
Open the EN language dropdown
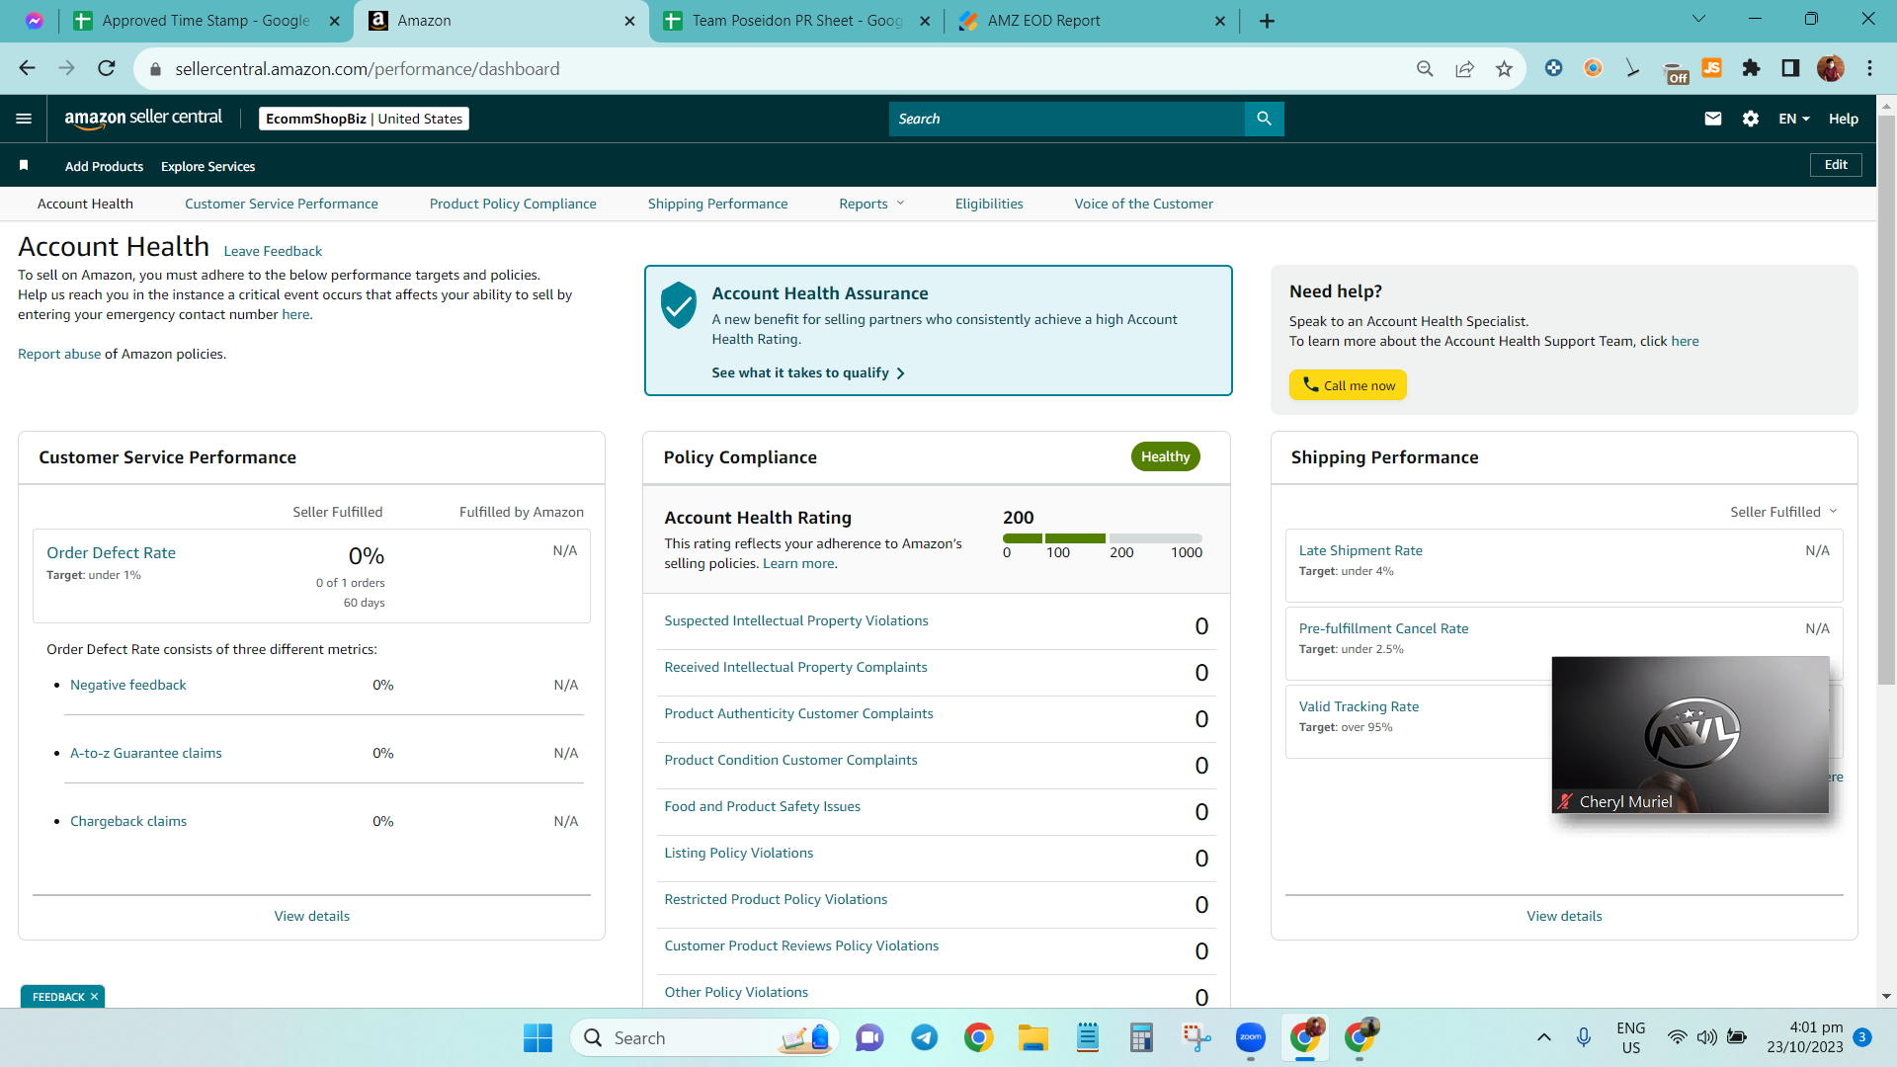pos(1794,119)
